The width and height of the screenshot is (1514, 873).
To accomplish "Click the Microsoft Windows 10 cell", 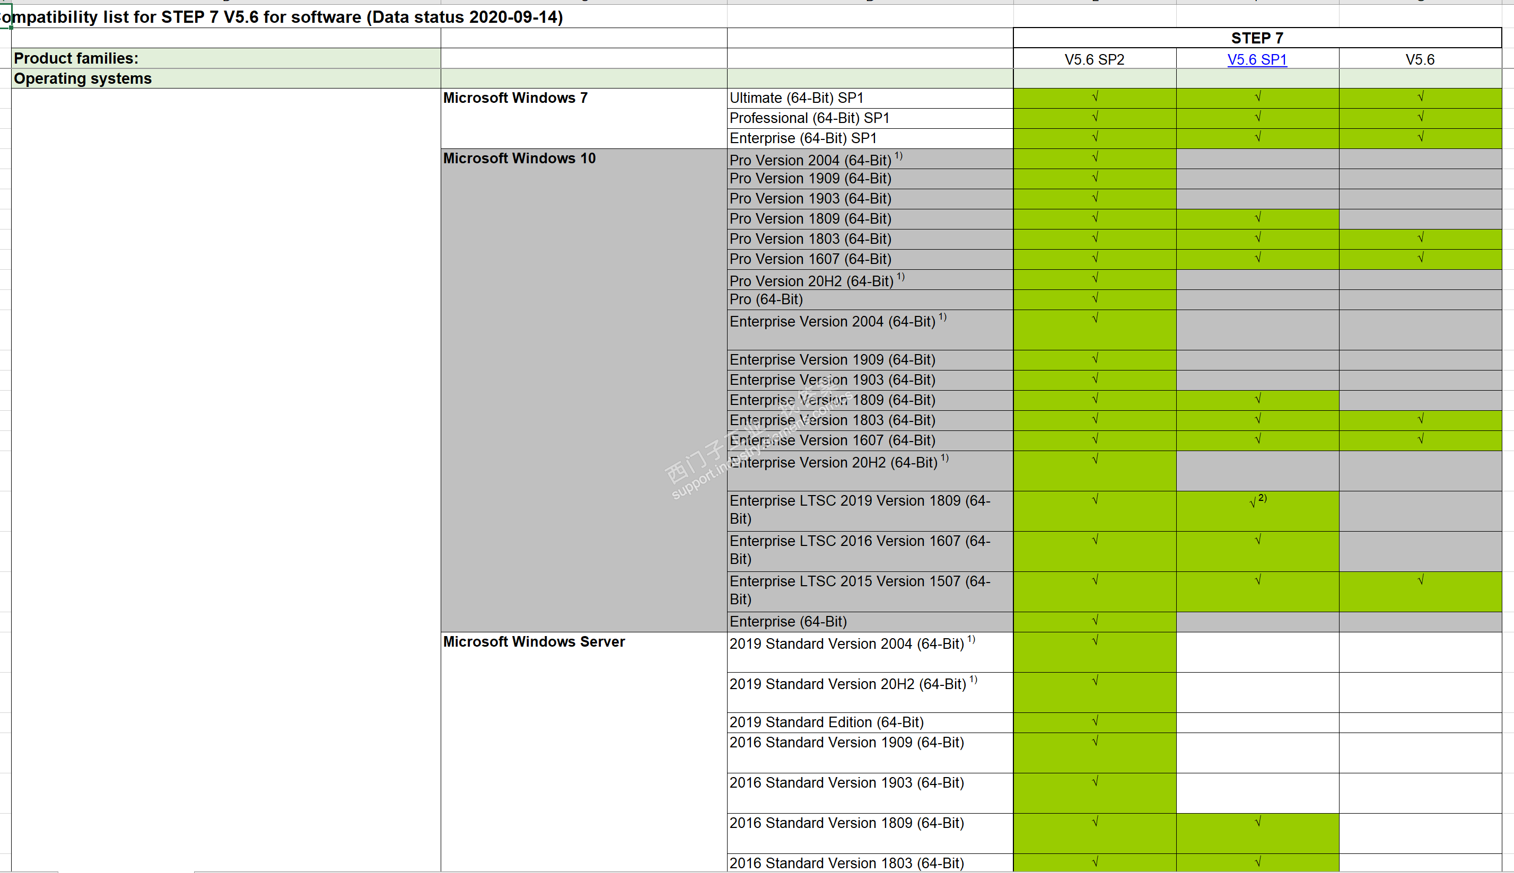I will coord(520,158).
